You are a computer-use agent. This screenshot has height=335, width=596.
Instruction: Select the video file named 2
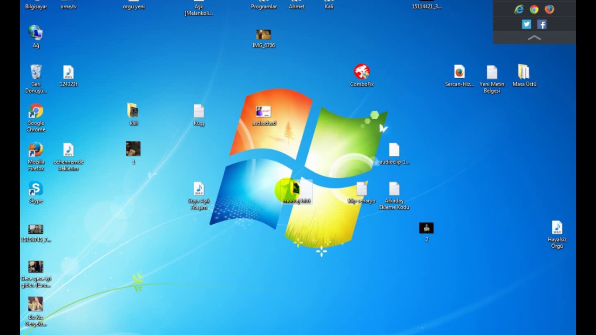pos(427,228)
